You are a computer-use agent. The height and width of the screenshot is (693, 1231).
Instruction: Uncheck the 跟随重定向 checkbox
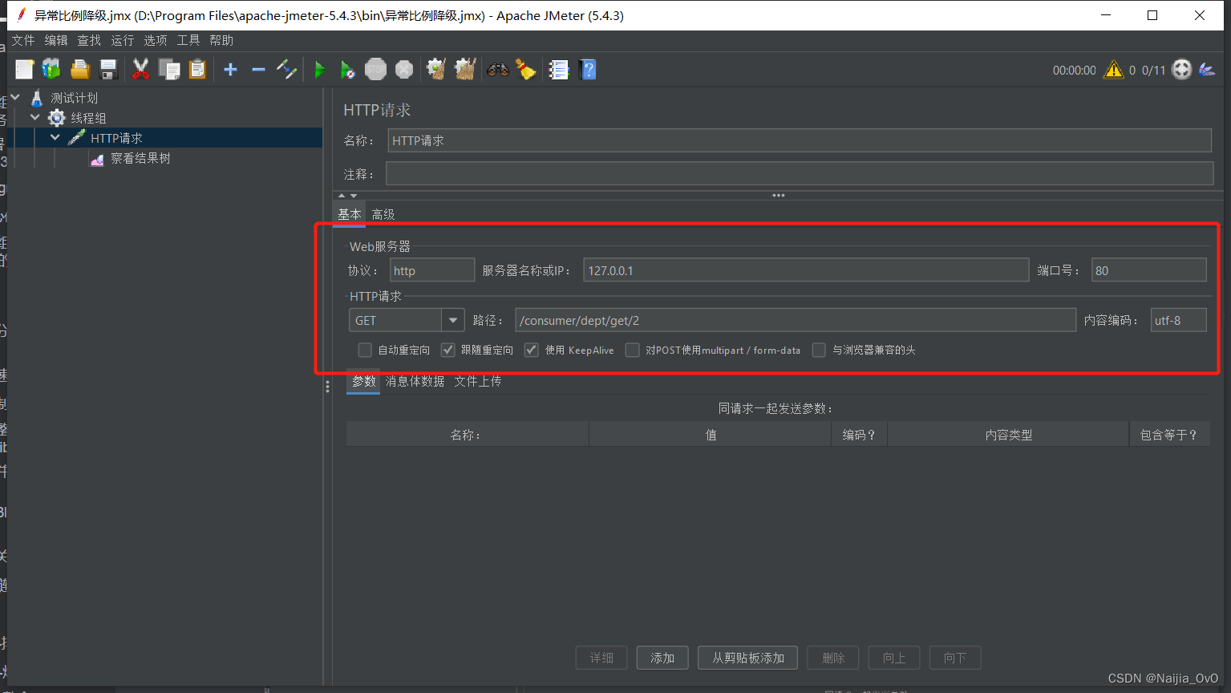[448, 350]
